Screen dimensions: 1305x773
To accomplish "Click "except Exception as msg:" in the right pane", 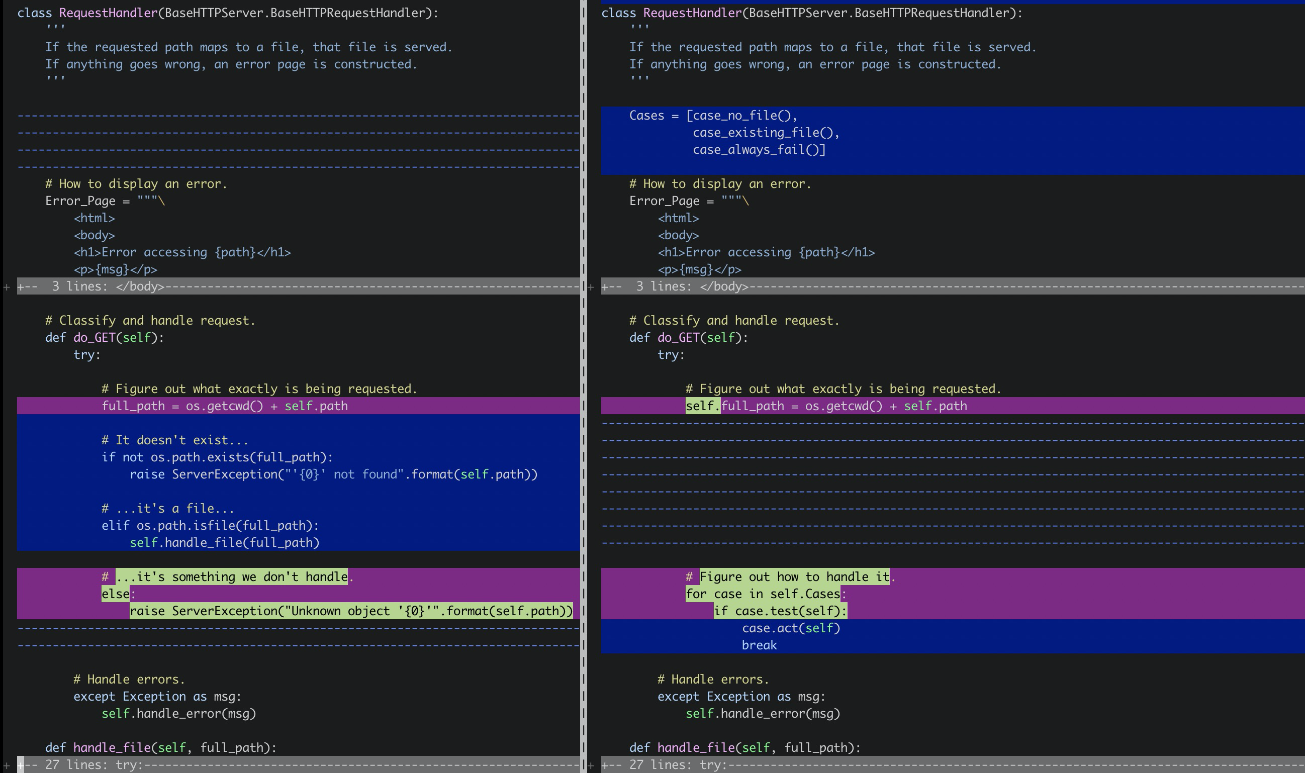I will click(x=741, y=696).
